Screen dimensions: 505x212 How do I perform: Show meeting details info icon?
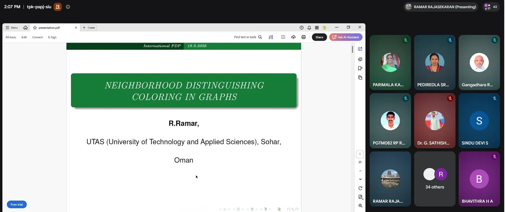coord(68,7)
